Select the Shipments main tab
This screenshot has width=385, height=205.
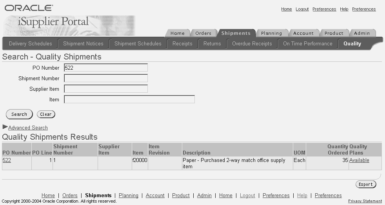(x=236, y=33)
